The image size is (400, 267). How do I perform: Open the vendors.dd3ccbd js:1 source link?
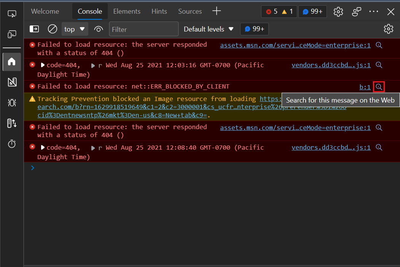coord(330,65)
